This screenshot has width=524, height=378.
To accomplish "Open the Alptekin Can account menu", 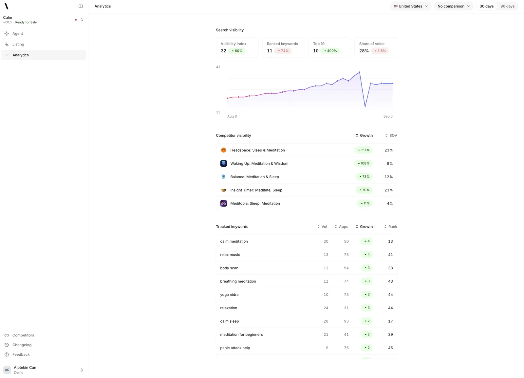I will 44,370.
